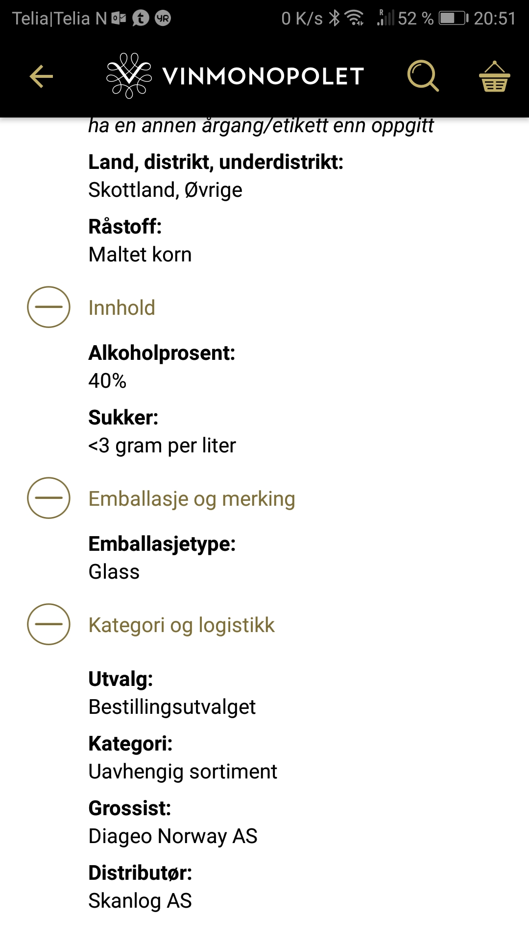
Task: Select the Diageo Norway AS text
Action: pyautogui.click(x=173, y=836)
